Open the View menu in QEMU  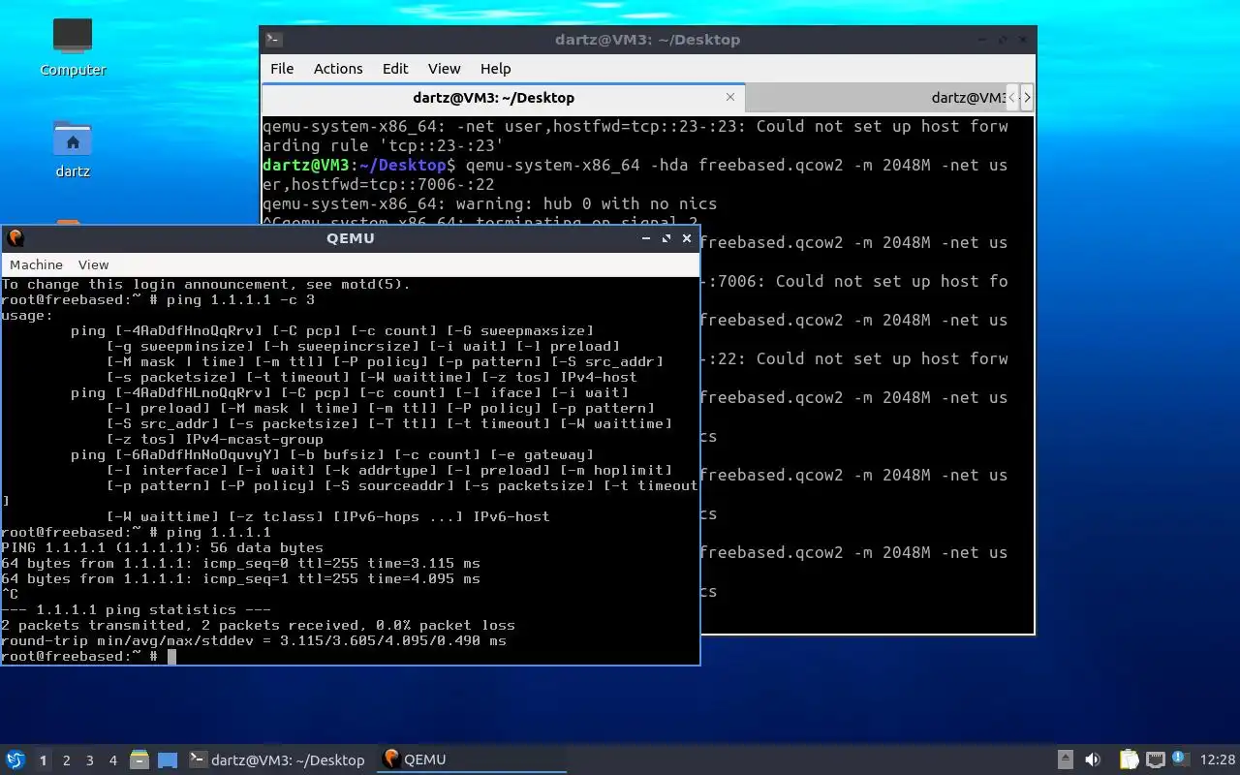coord(93,264)
